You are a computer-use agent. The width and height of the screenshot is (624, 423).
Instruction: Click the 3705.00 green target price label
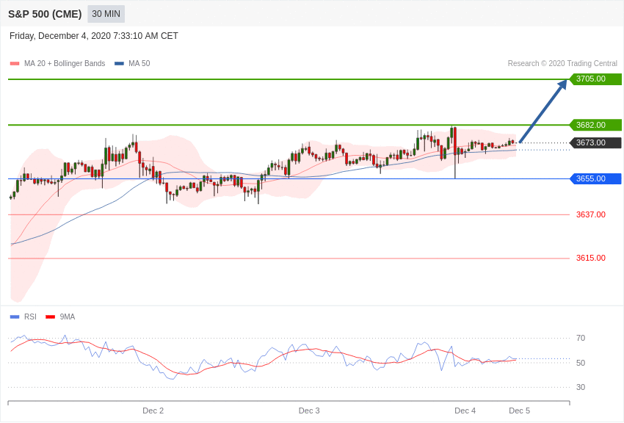pos(596,79)
